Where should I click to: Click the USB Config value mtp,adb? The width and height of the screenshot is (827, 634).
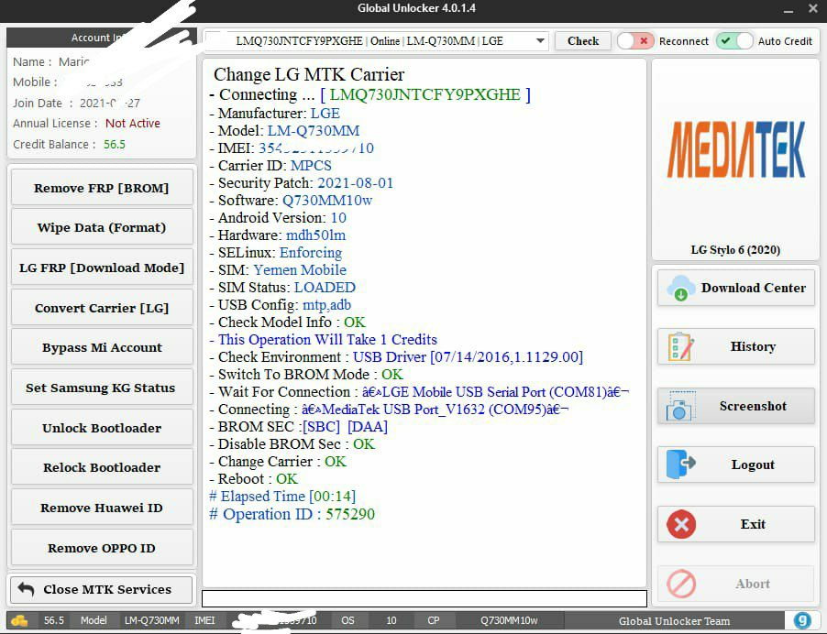tap(326, 305)
